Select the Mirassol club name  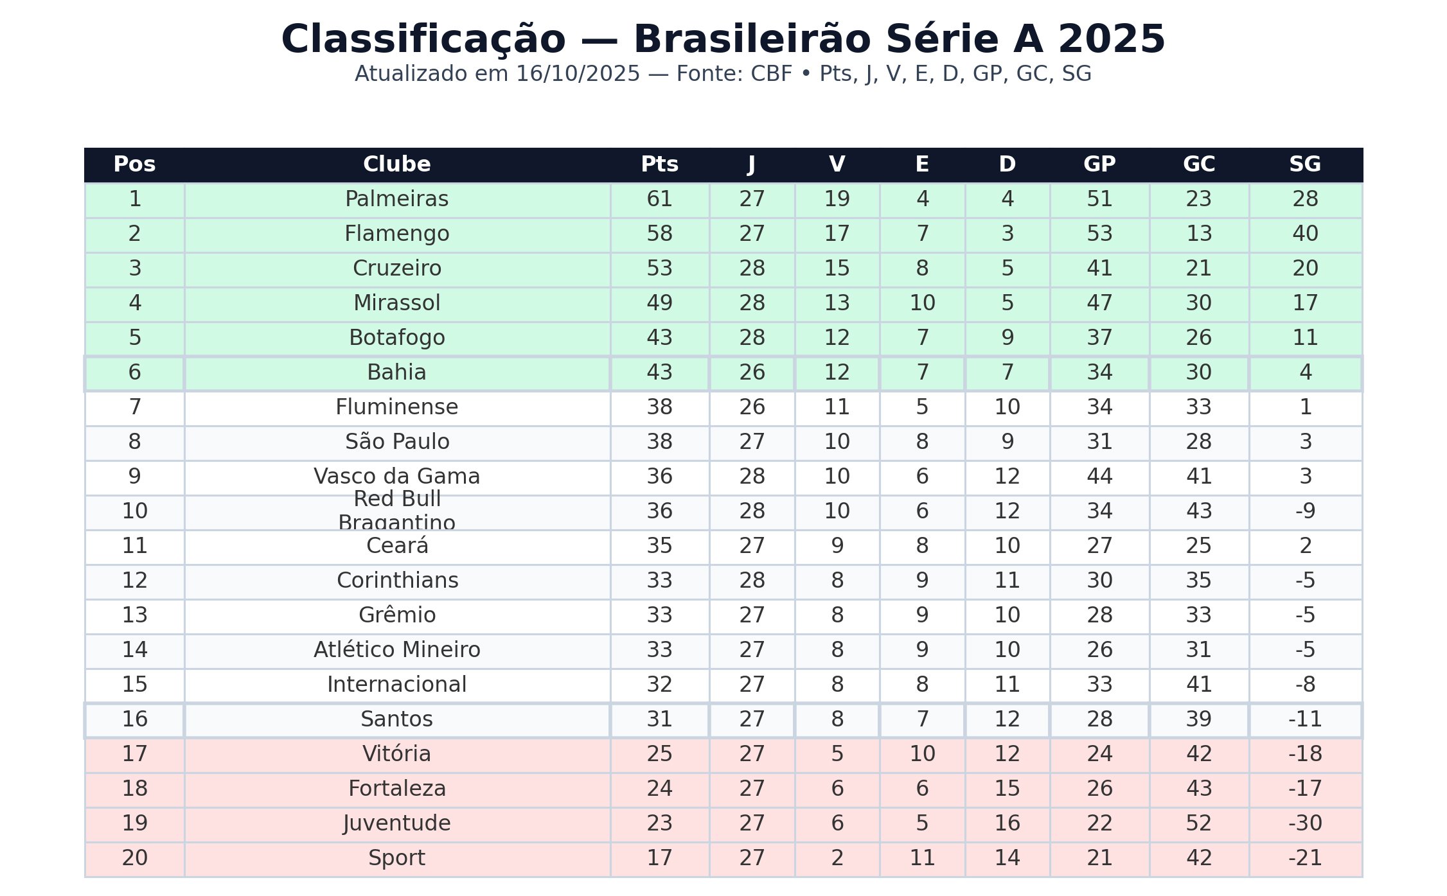coord(396,304)
